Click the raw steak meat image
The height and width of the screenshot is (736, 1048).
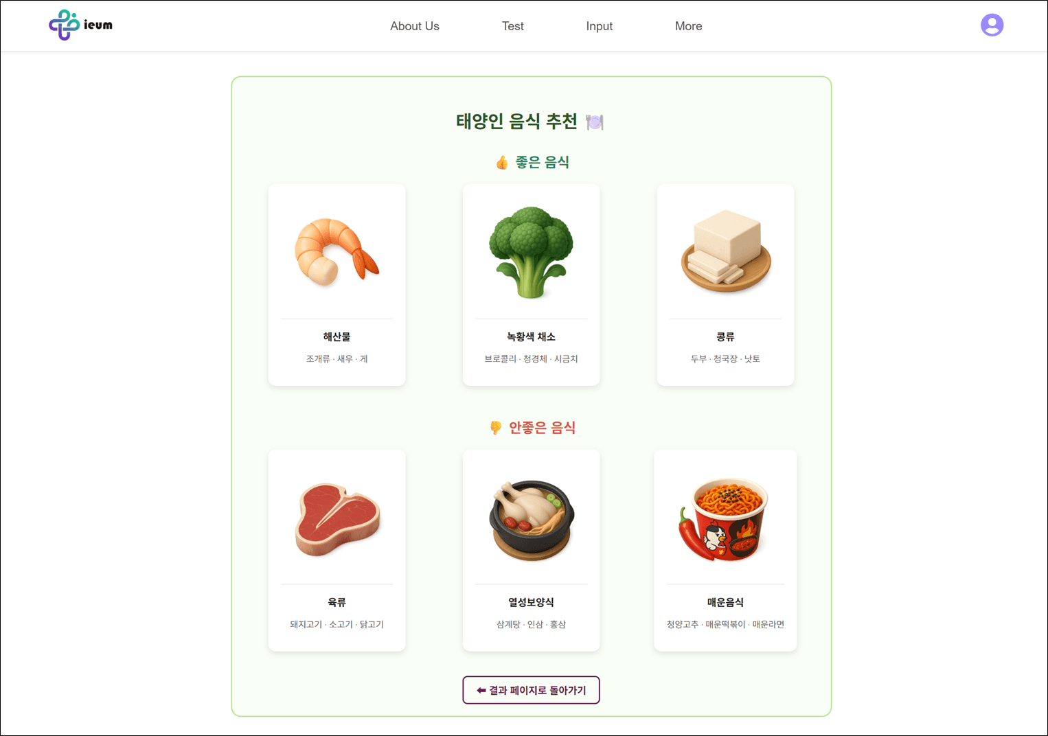(337, 519)
